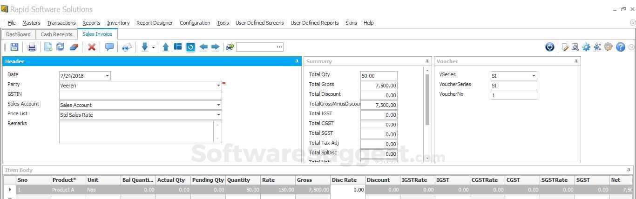Click the envelope send mail icon
636x199 pixels.
tap(127, 47)
